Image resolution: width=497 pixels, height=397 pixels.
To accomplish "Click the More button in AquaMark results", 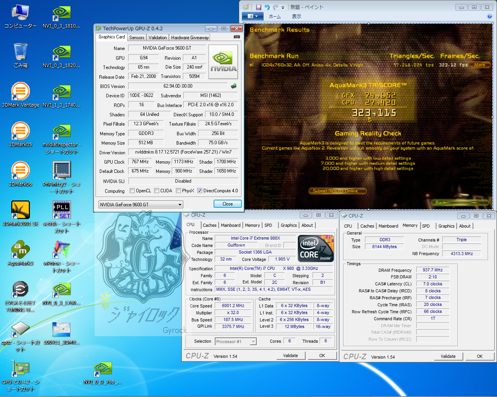I will click(x=480, y=65).
